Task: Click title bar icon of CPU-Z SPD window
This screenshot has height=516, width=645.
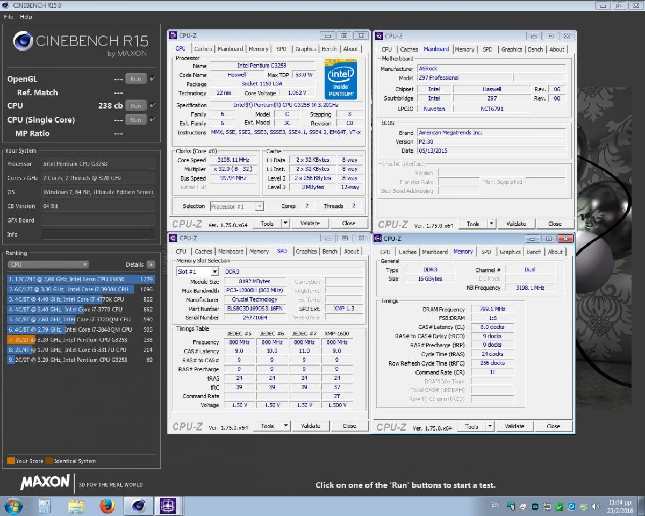Action: pos(173,238)
